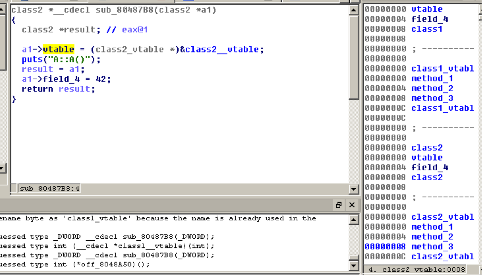Image resolution: width=482 pixels, height=275 pixels.
Task: Click the field_4 member in pseudocode
Action: pos(61,79)
